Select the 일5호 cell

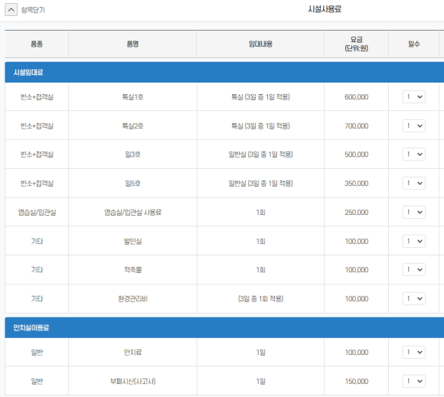pos(132,184)
